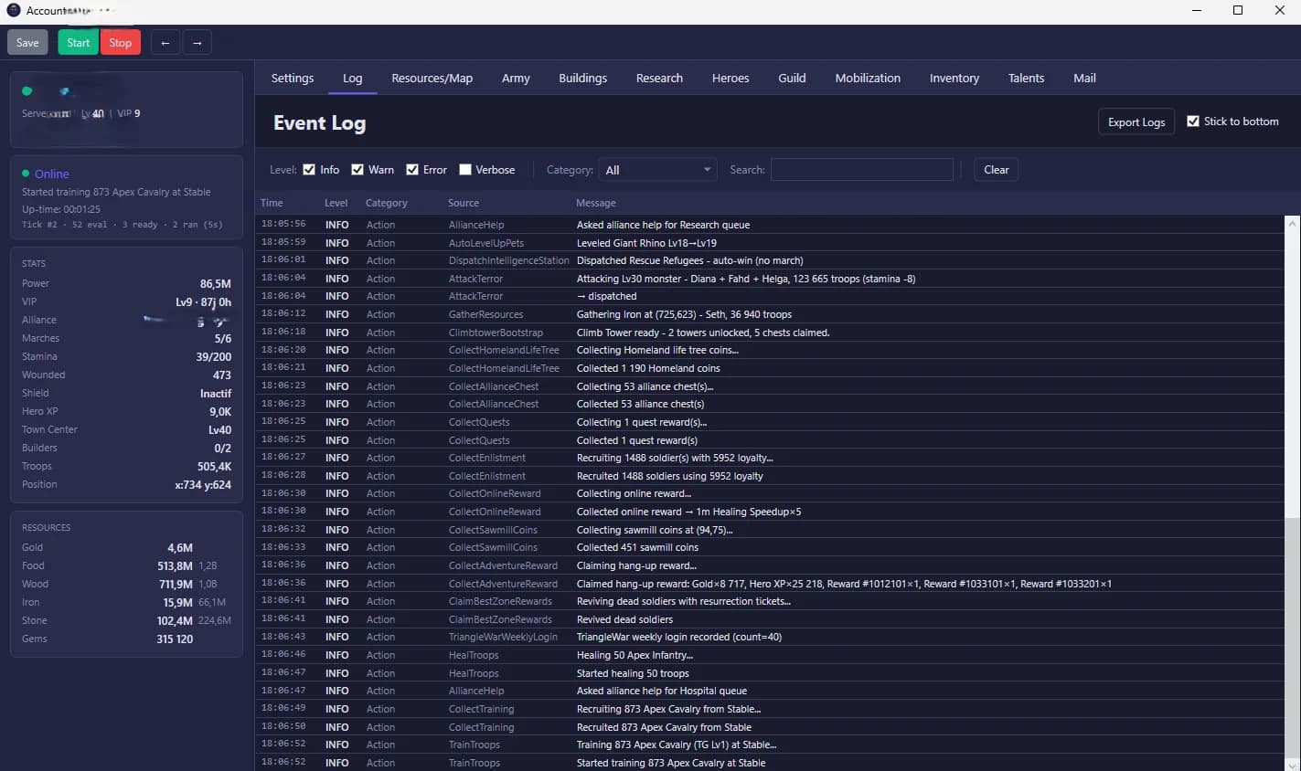The image size is (1301, 771).
Task: Click the Category column header
Action: point(387,203)
